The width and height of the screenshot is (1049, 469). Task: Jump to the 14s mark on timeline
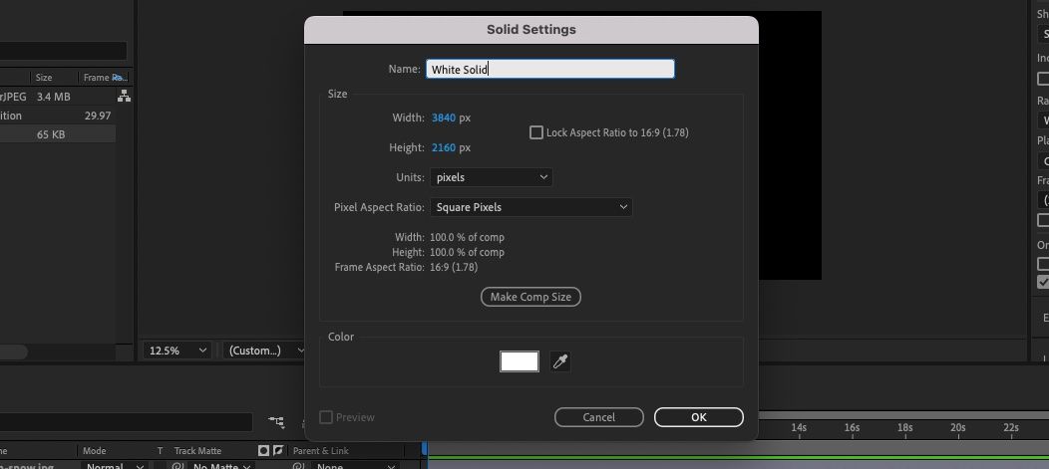(x=798, y=427)
